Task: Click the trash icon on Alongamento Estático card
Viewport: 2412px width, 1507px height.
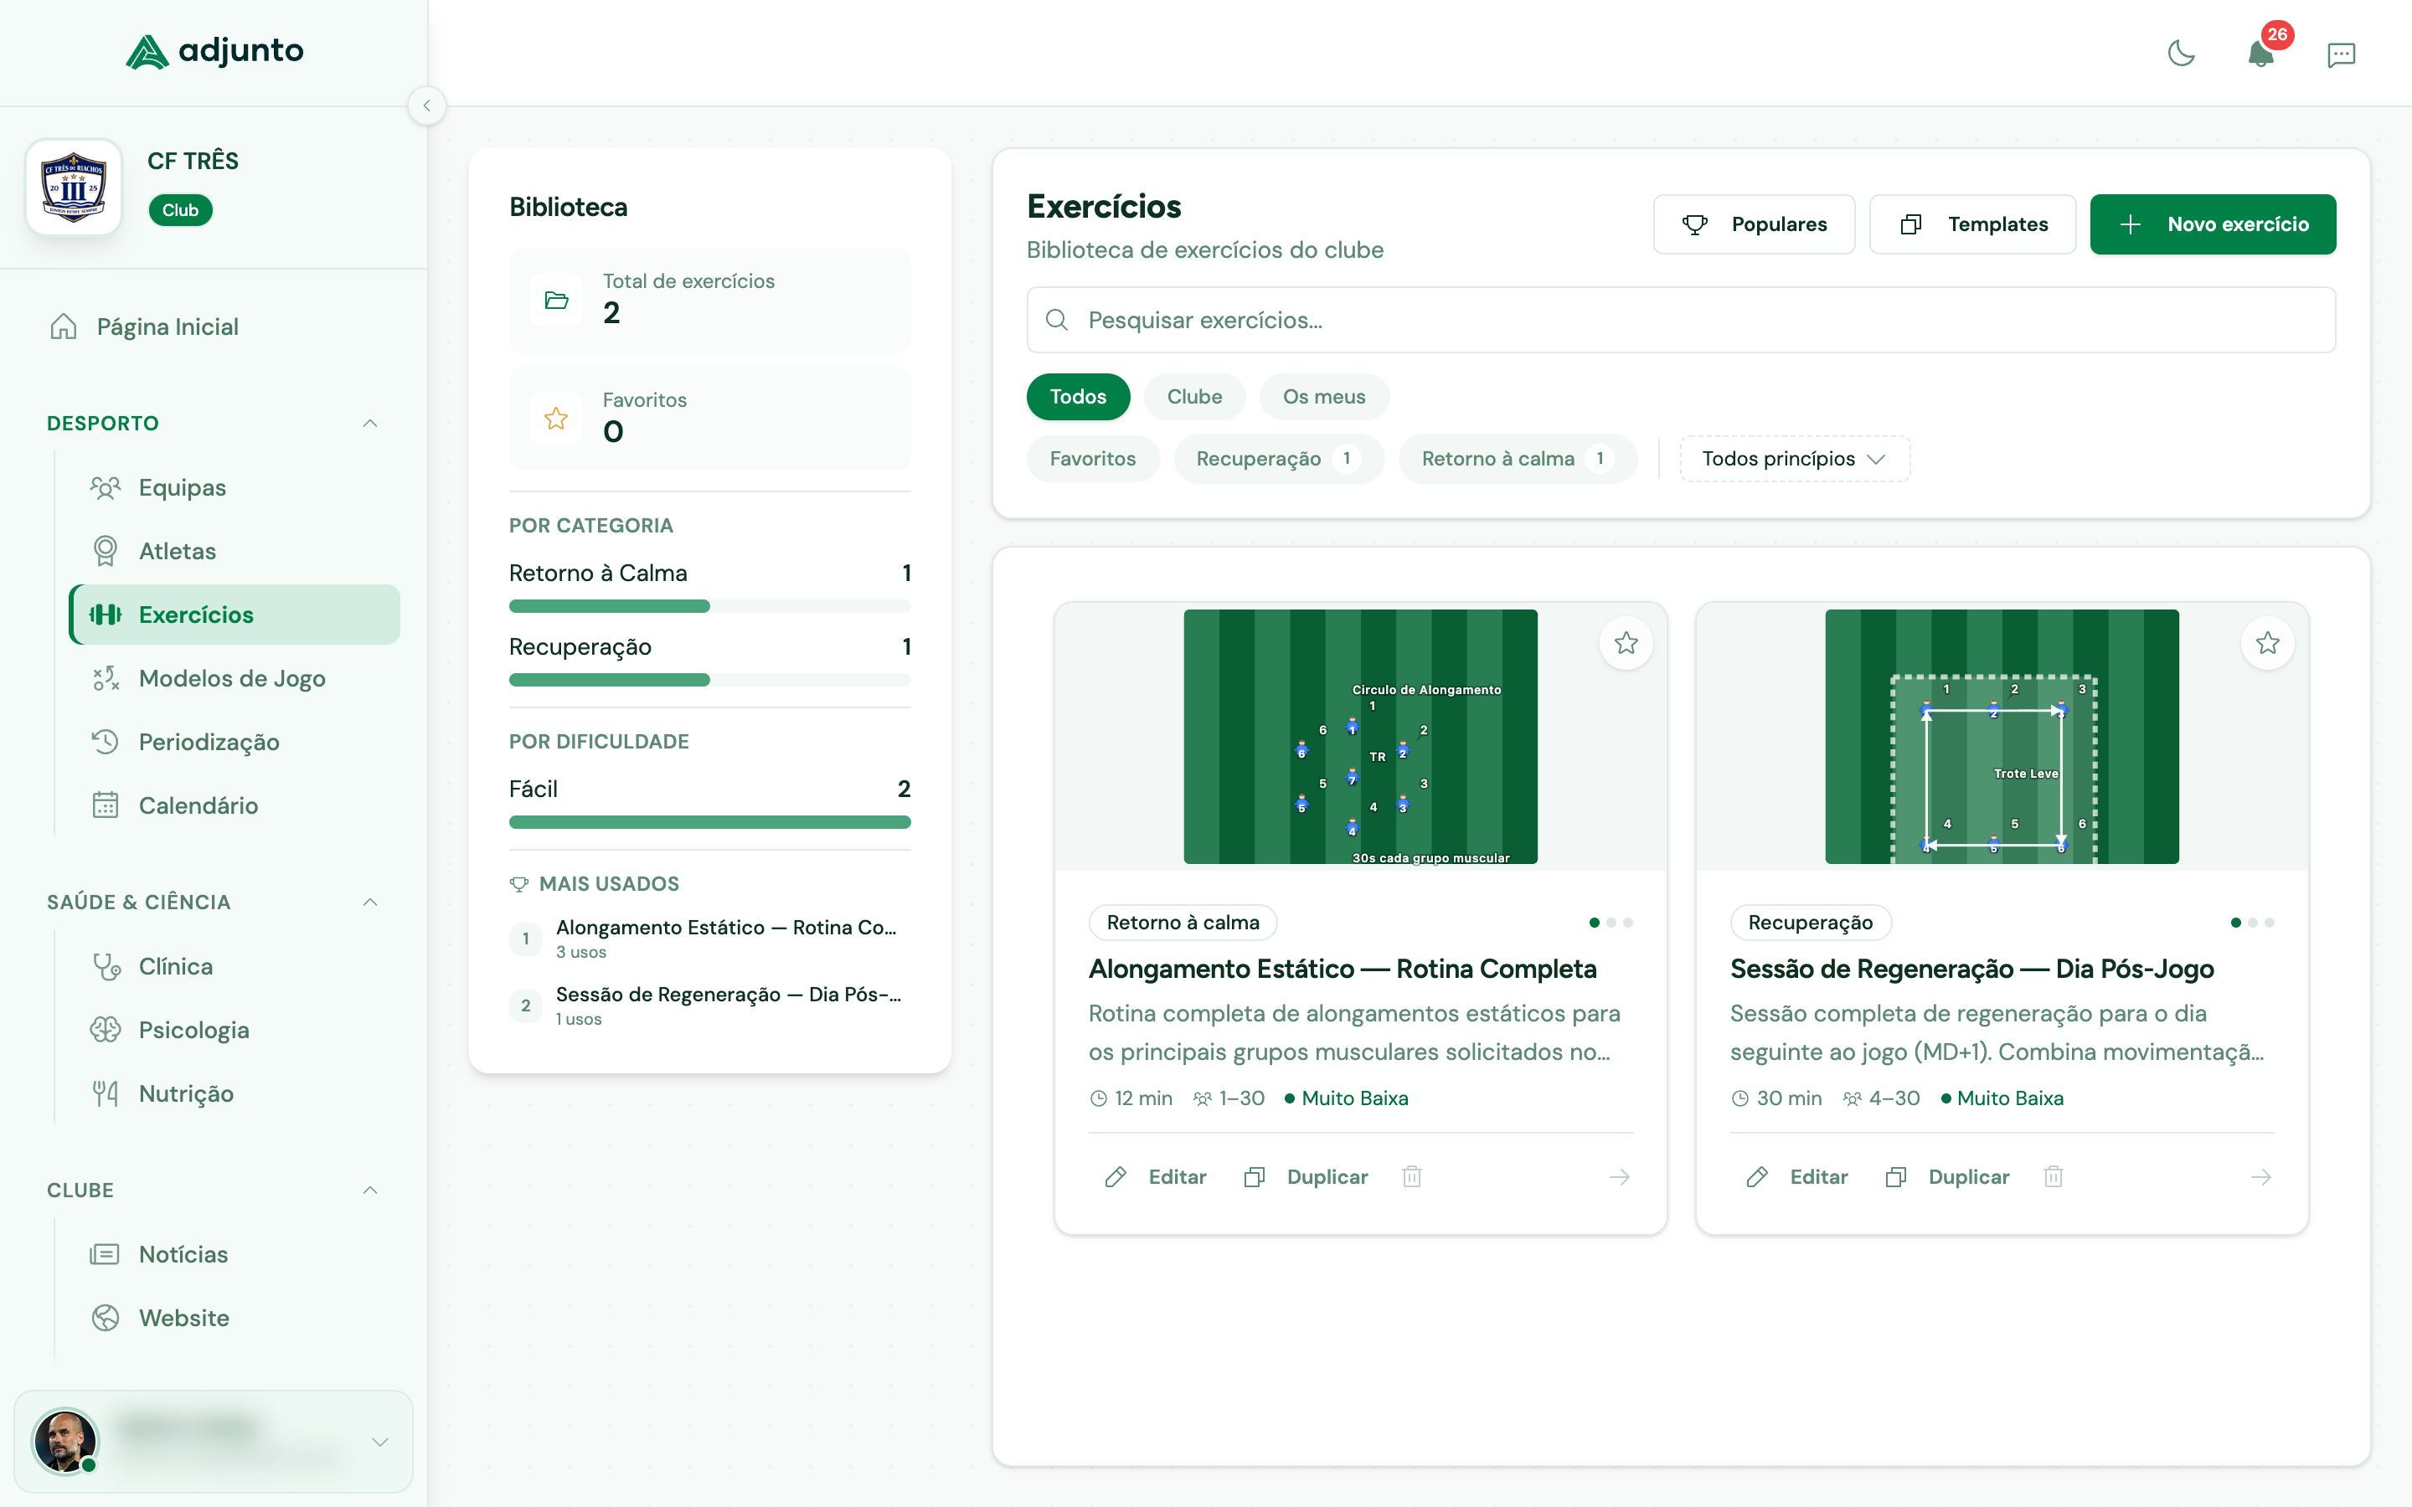Action: tap(1411, 1177)
